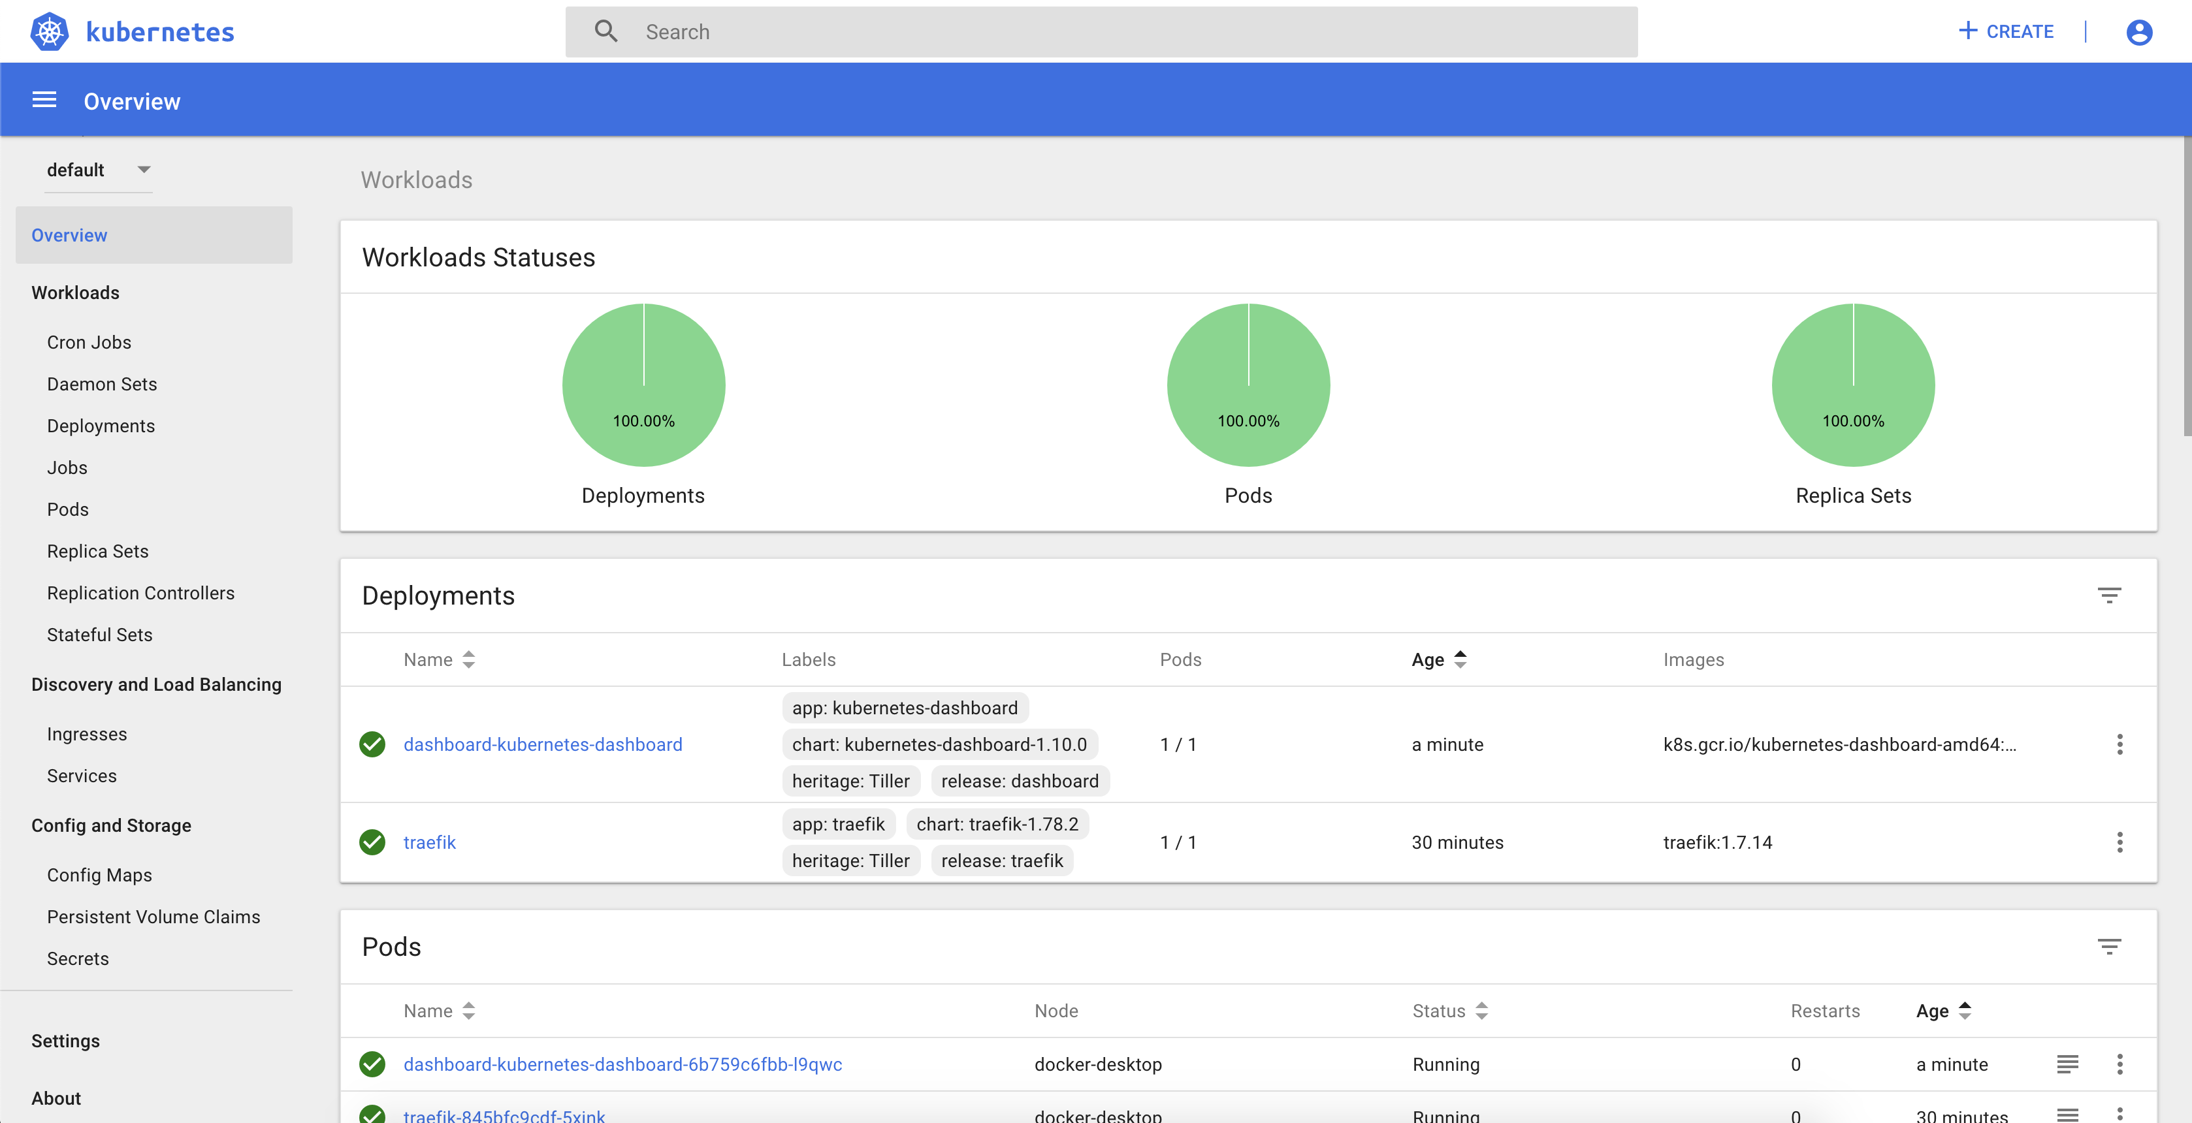Viewport: 2192px width, 1123px height.
Task: Click the green checkmark icon for traefik deployment
Action: click(371, 841)
